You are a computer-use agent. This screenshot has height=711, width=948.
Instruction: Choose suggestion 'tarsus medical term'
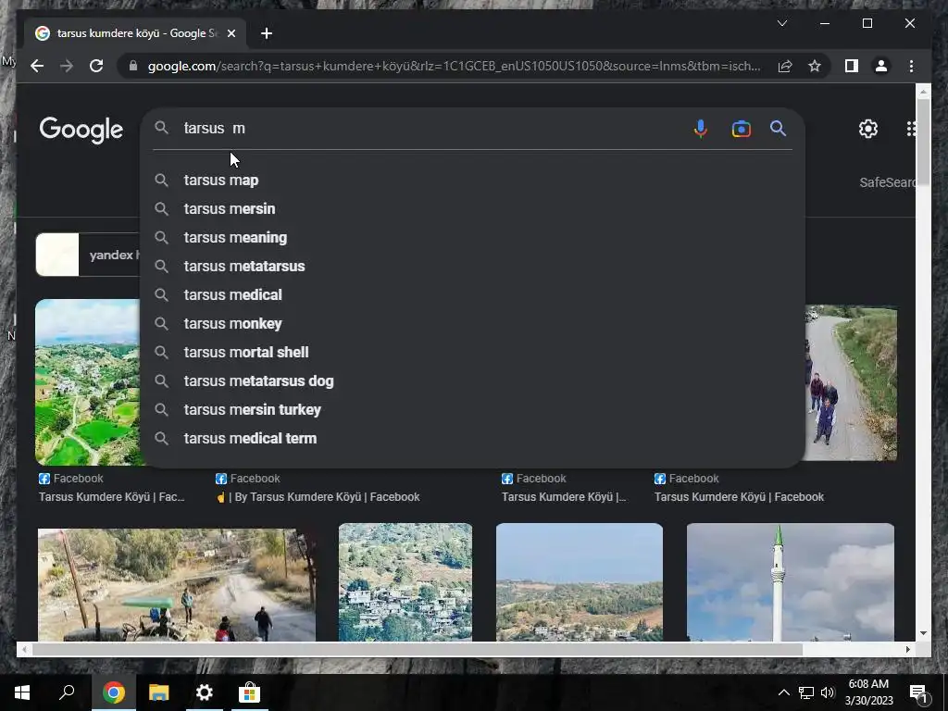[250, 438]
